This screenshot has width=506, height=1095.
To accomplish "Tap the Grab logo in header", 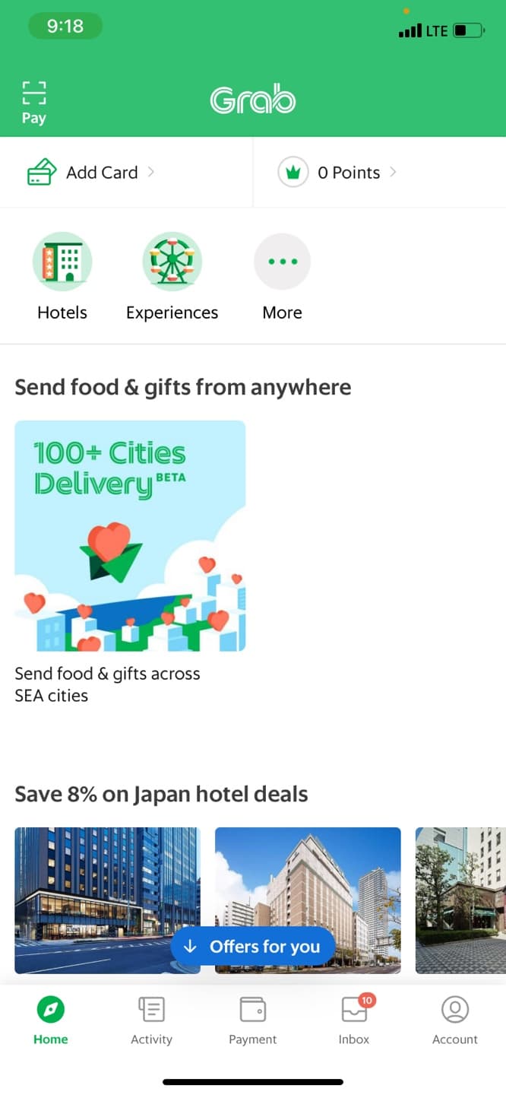I will click(x=253, y=100).
